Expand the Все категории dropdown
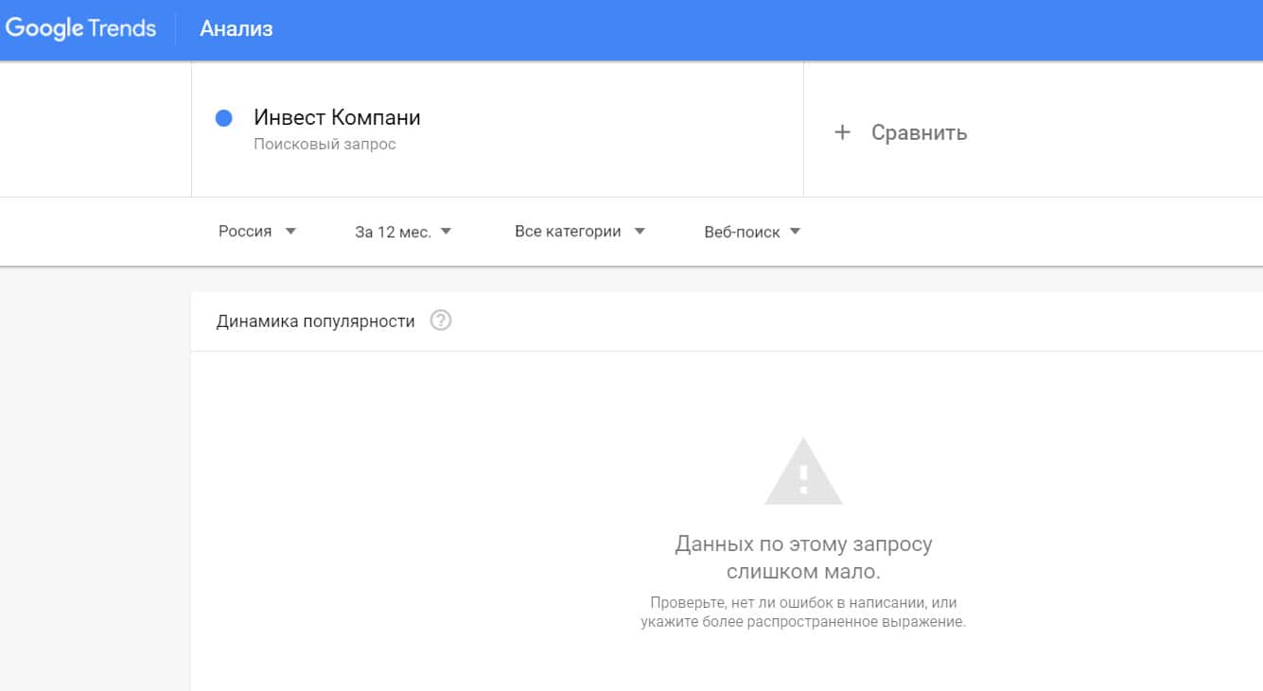This screenshot has height=691, width=1263. 568,232
